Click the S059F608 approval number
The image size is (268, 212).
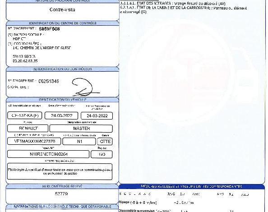point(49,29)
